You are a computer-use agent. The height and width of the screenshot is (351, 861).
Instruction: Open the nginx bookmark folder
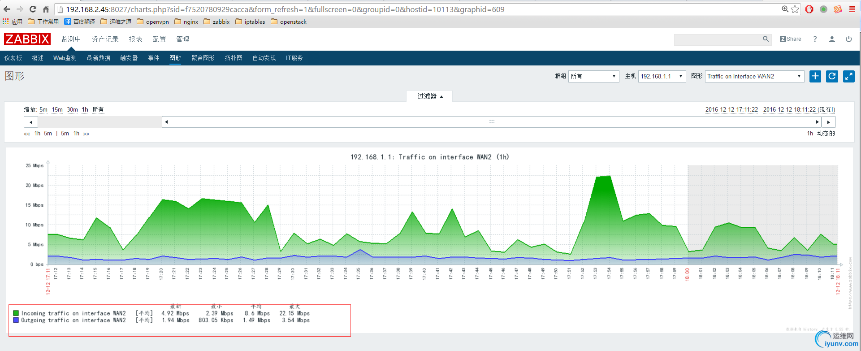[186, 22]
